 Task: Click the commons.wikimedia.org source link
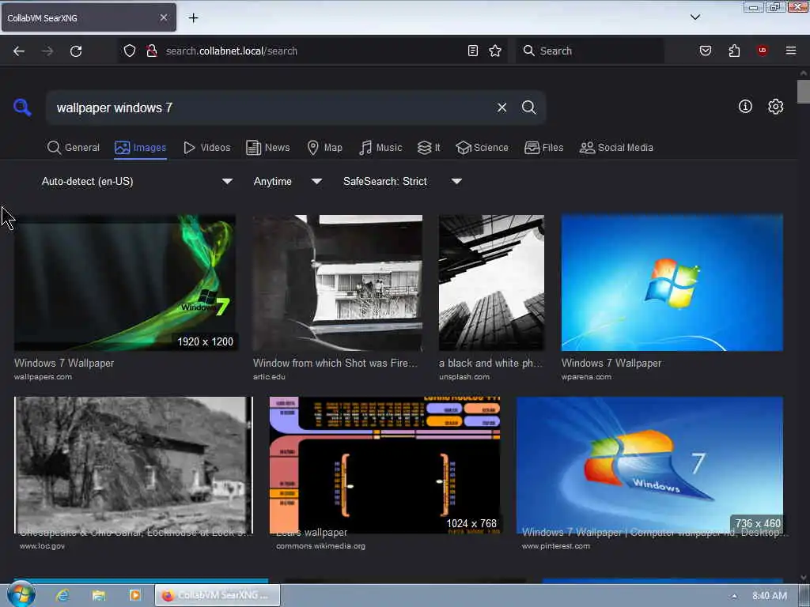321,546
